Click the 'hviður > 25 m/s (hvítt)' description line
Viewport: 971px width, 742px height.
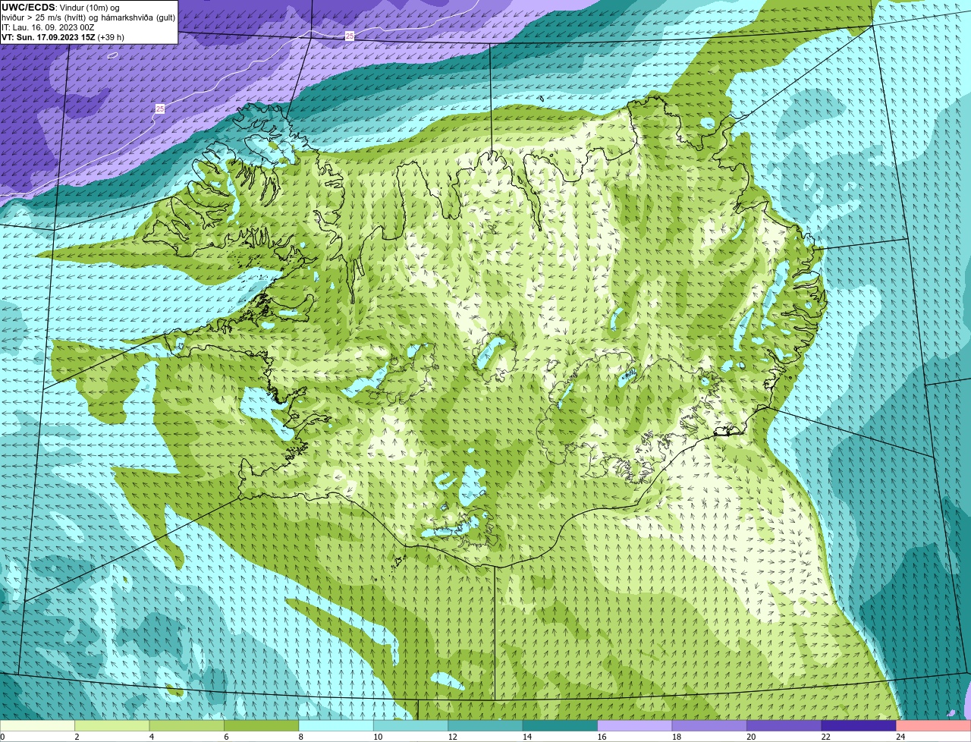(x=88, y=17)
